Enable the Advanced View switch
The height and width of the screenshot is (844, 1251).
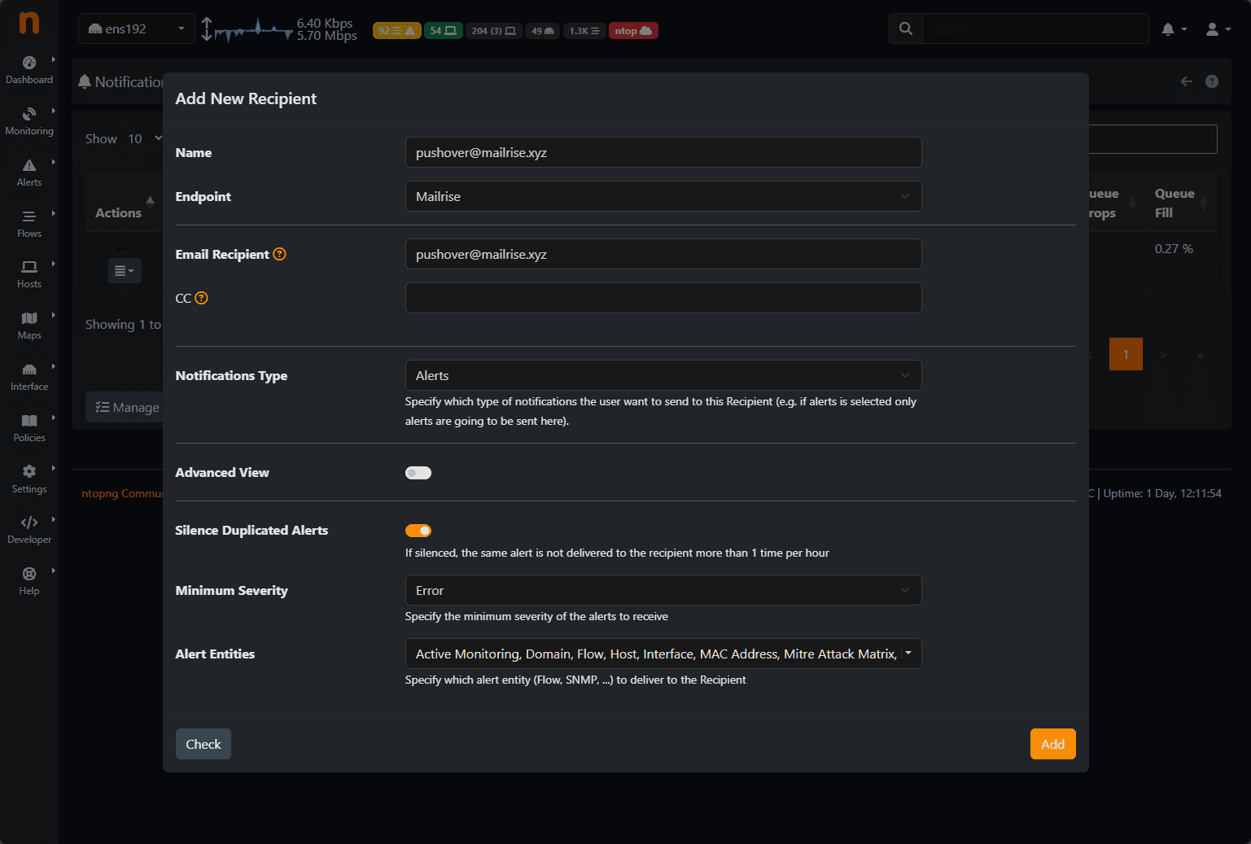click(418, 472)
